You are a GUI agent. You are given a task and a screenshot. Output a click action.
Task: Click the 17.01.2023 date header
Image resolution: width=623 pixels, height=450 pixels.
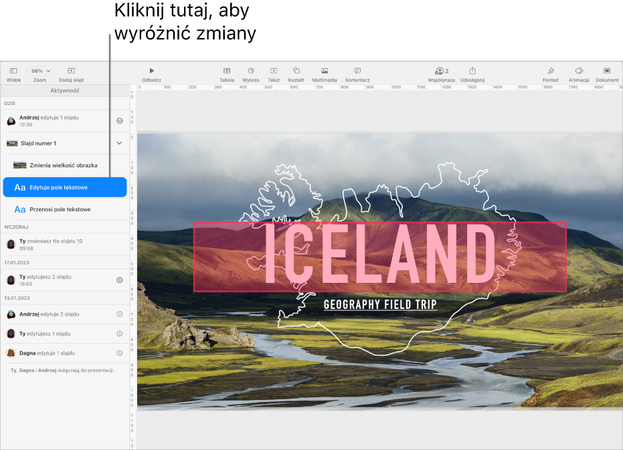pyautogui.click(x=17, y=263)
